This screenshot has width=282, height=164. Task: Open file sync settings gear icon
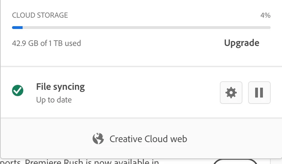(x=231, y=93)
